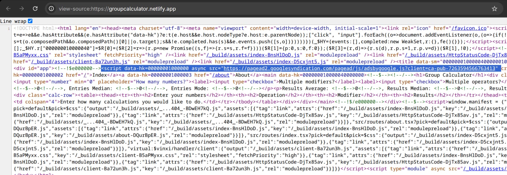
Task: Click the 'Entries Mode:' text
Action: coord(190,88)
